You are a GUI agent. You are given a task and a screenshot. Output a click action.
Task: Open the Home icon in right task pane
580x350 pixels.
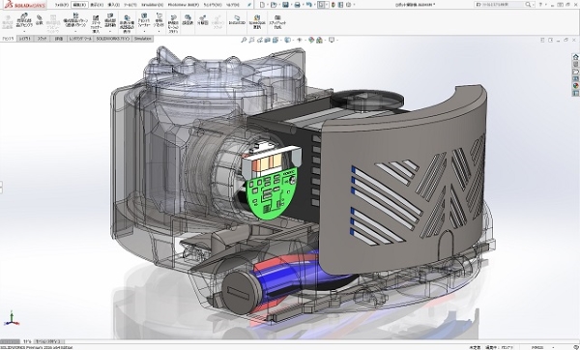tap(575, 57)
